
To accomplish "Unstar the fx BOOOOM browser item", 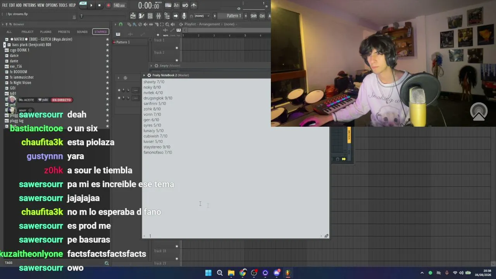I will pos(107,72).
